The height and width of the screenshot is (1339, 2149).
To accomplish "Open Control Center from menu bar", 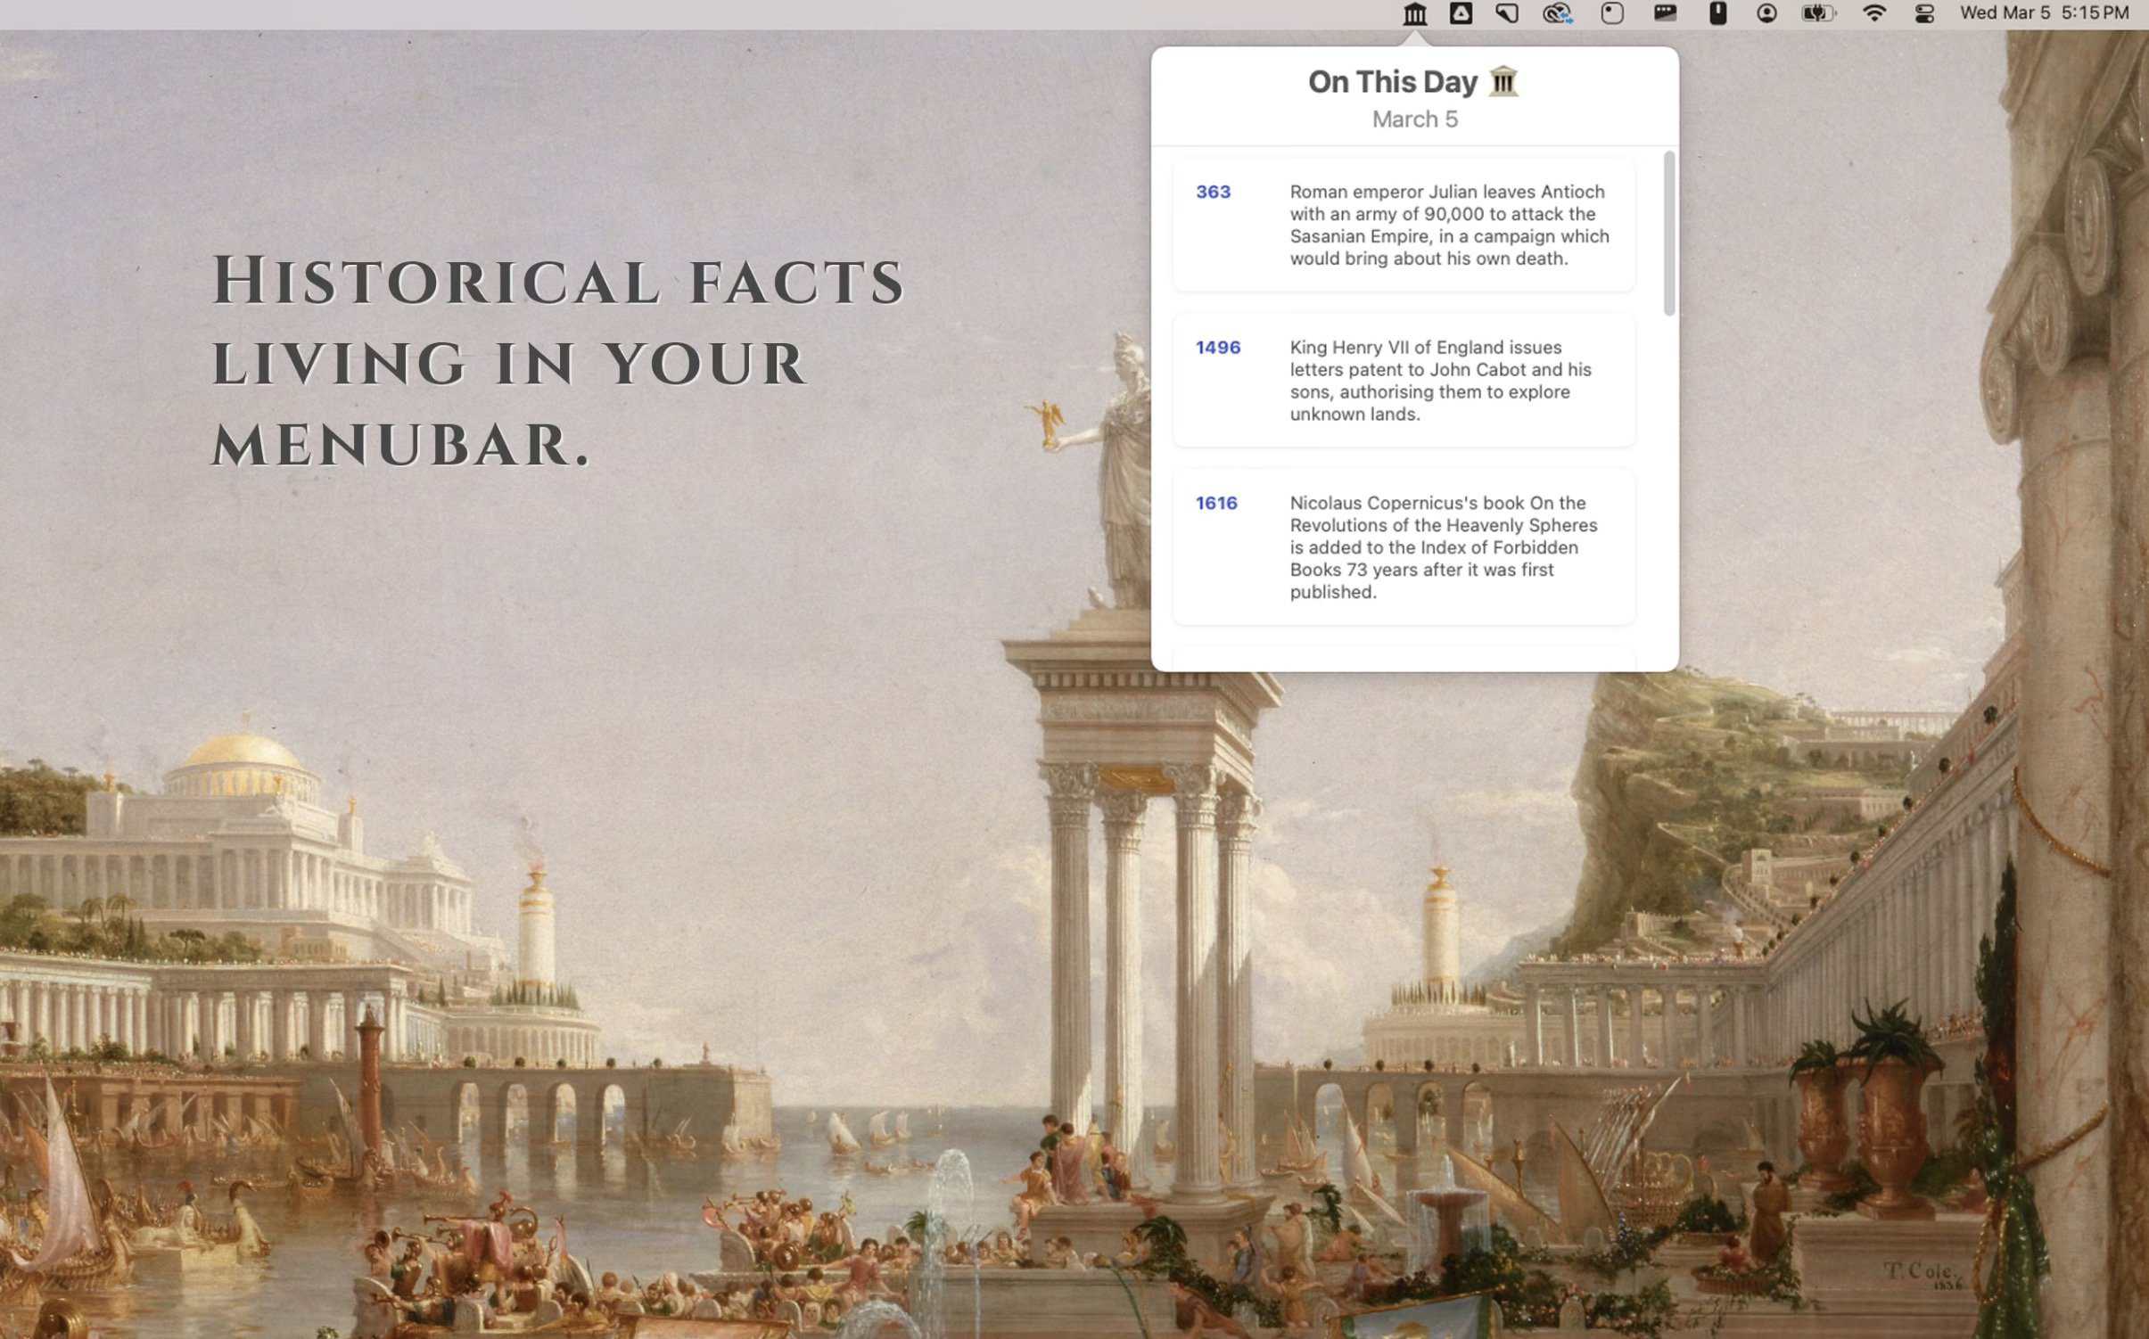I will coord(1924,13).
